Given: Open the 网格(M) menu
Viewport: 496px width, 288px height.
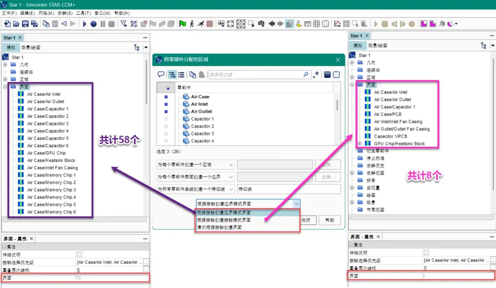Looking at the screenshot, I should [46, 13].
